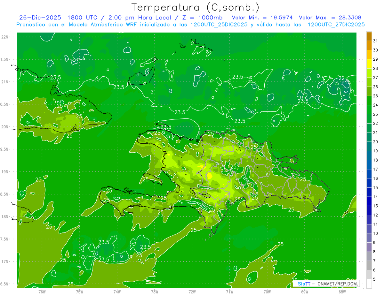Click the 22N latitude axis label
Viewport: 384px width, 296px height.
pyautogui.click(x=5, y=37)
